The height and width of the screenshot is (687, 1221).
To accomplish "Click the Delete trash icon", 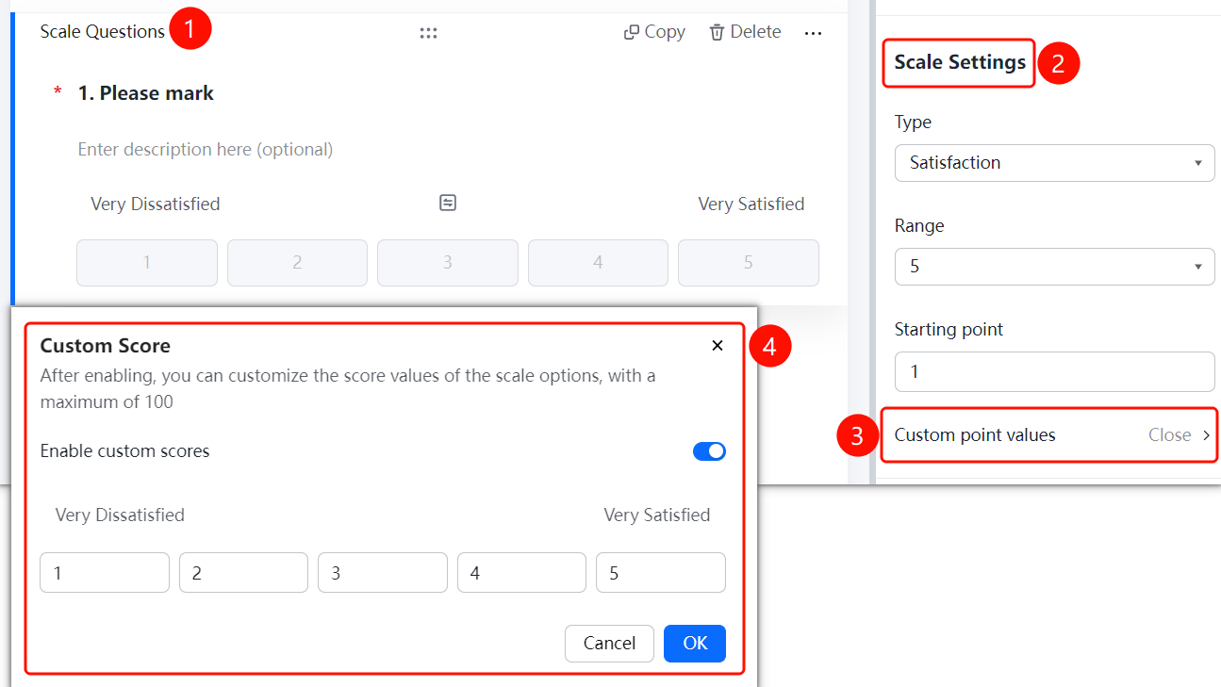I will click(718, 33).
